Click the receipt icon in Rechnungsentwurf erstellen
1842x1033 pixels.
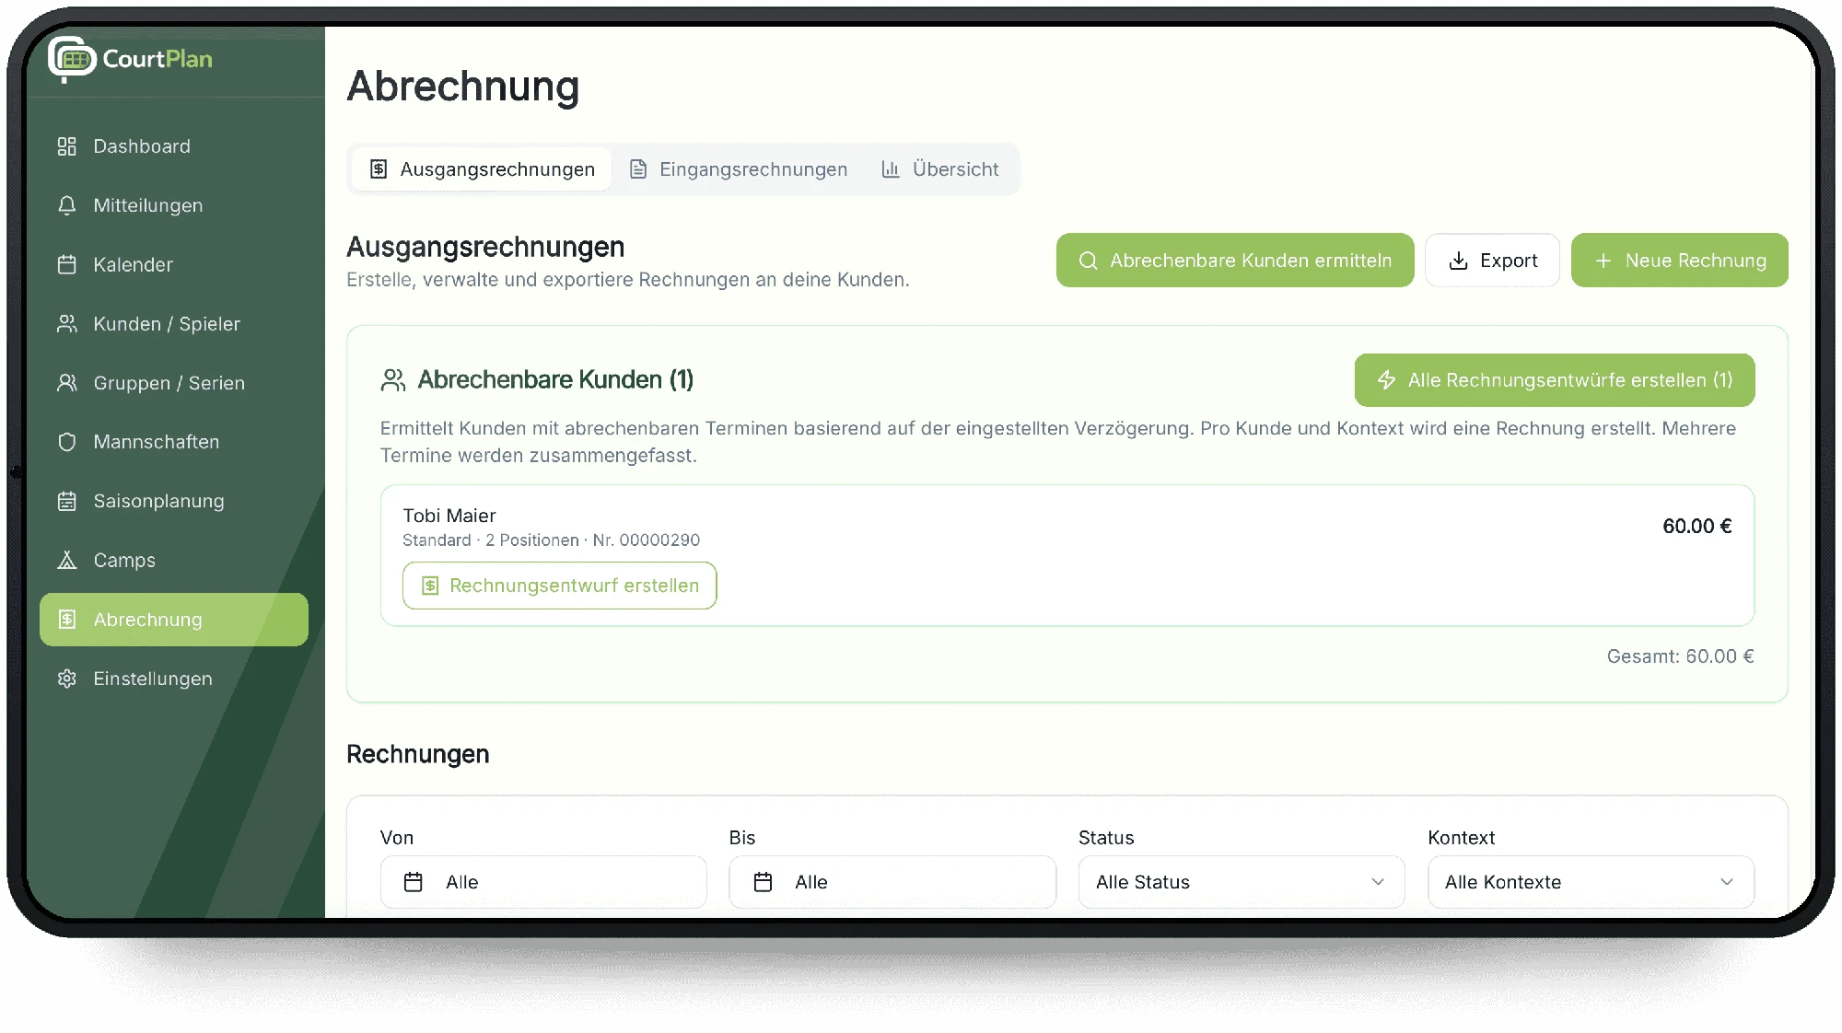pos(430,586)
